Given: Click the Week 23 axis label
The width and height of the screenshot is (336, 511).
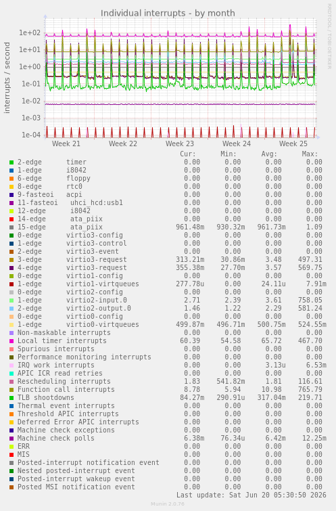Looking at the screenshot, I should pos(179,143).
